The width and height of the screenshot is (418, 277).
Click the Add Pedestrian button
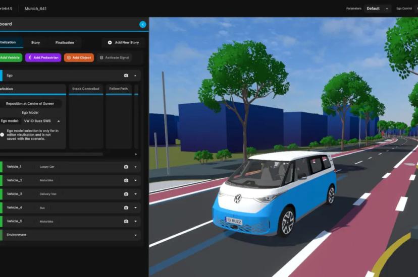[43, 58]
